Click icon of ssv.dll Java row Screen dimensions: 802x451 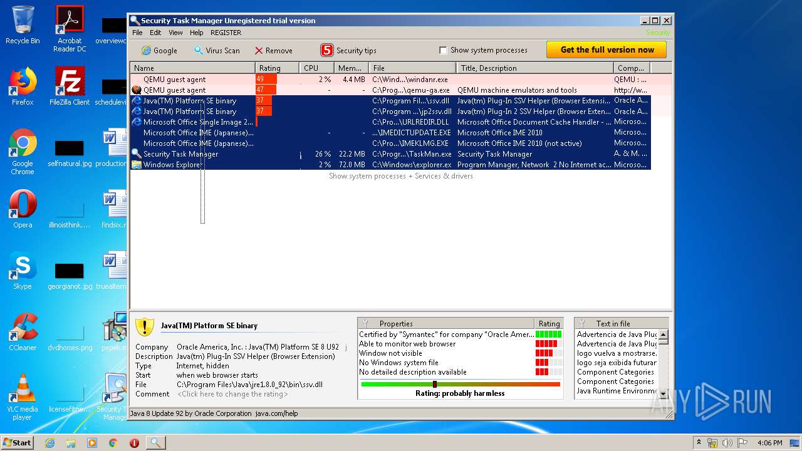coord(136,101)
